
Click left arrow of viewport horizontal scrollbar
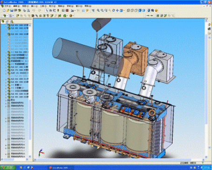(x=35, y=160)
